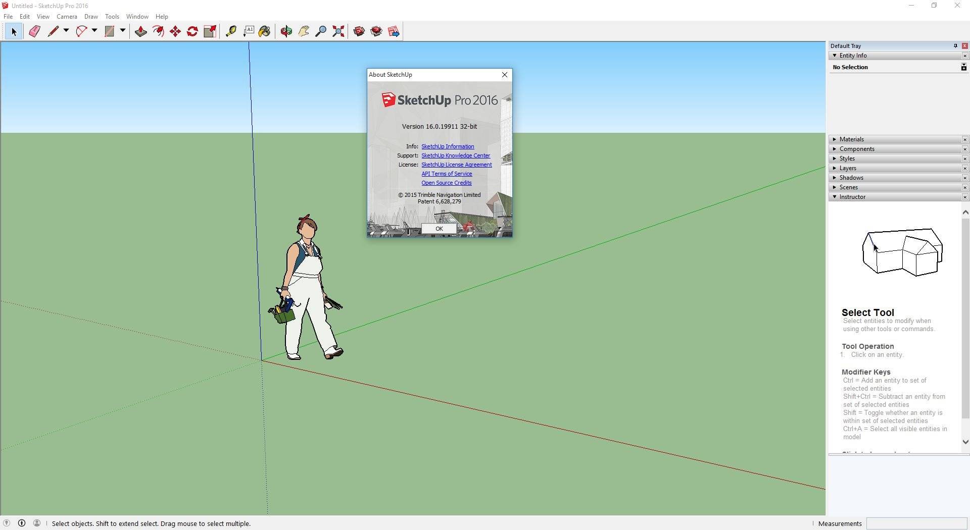This screenshot has height=530, width=970.
Task: Open the File menu
Action: [8, 17]
